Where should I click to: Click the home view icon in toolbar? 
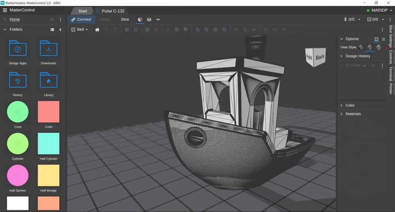[97, 30]
